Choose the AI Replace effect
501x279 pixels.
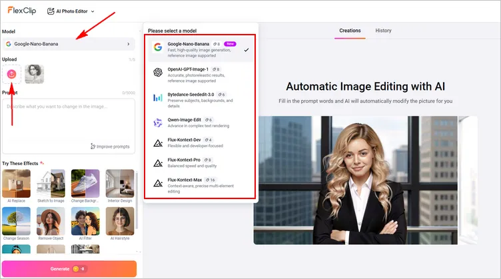click(x=16, y=186)
